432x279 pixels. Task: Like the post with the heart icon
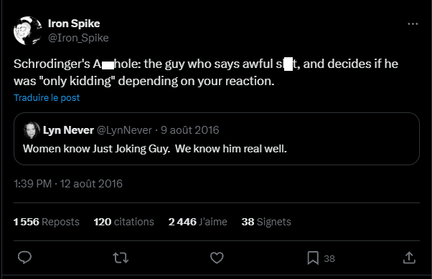click(x=217, y=258)
